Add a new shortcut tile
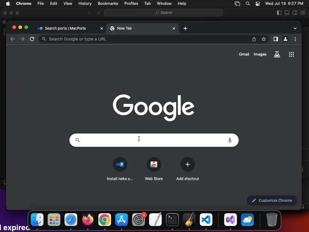This screenshot has width=309, height=232. point(188,169)
